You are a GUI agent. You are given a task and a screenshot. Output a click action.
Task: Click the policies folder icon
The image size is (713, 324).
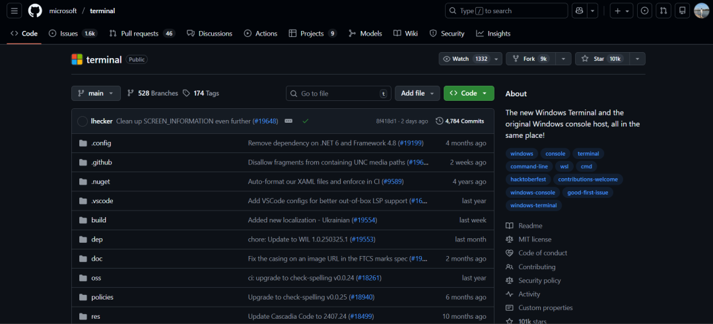coord(83,297)
